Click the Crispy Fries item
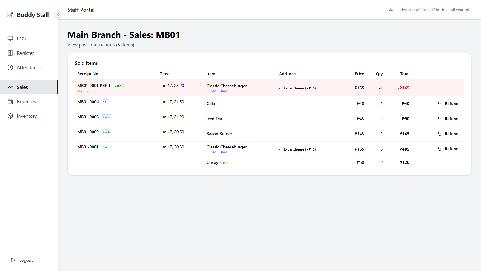481x271 pixels. (217, 162)
